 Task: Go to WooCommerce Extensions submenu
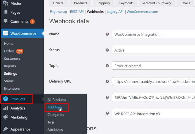12,89
